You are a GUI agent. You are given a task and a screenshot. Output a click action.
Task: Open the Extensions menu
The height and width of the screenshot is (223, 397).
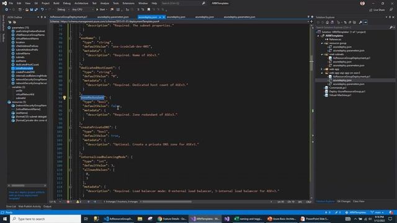pos(128,3)
